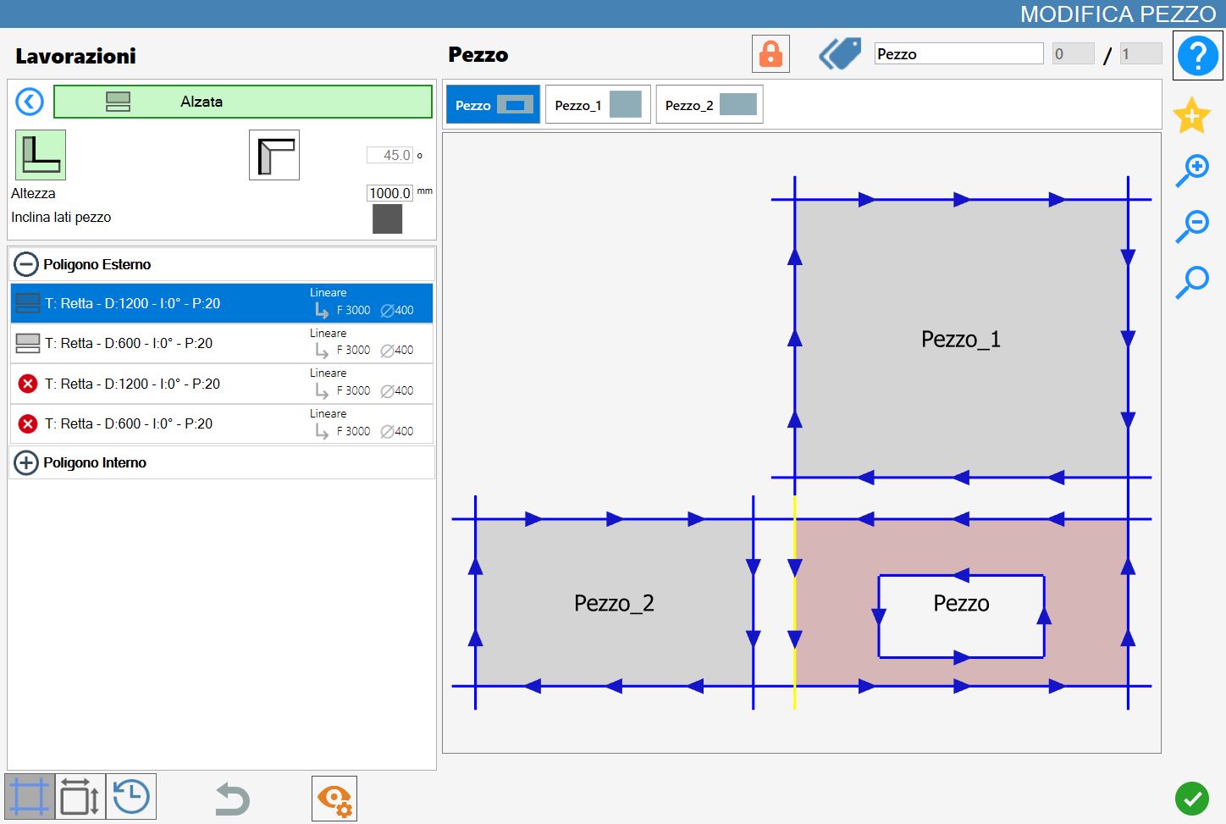Click the zoom-fit magnifier icon
1226x824 pixels.
click(x=1192, y=283)
